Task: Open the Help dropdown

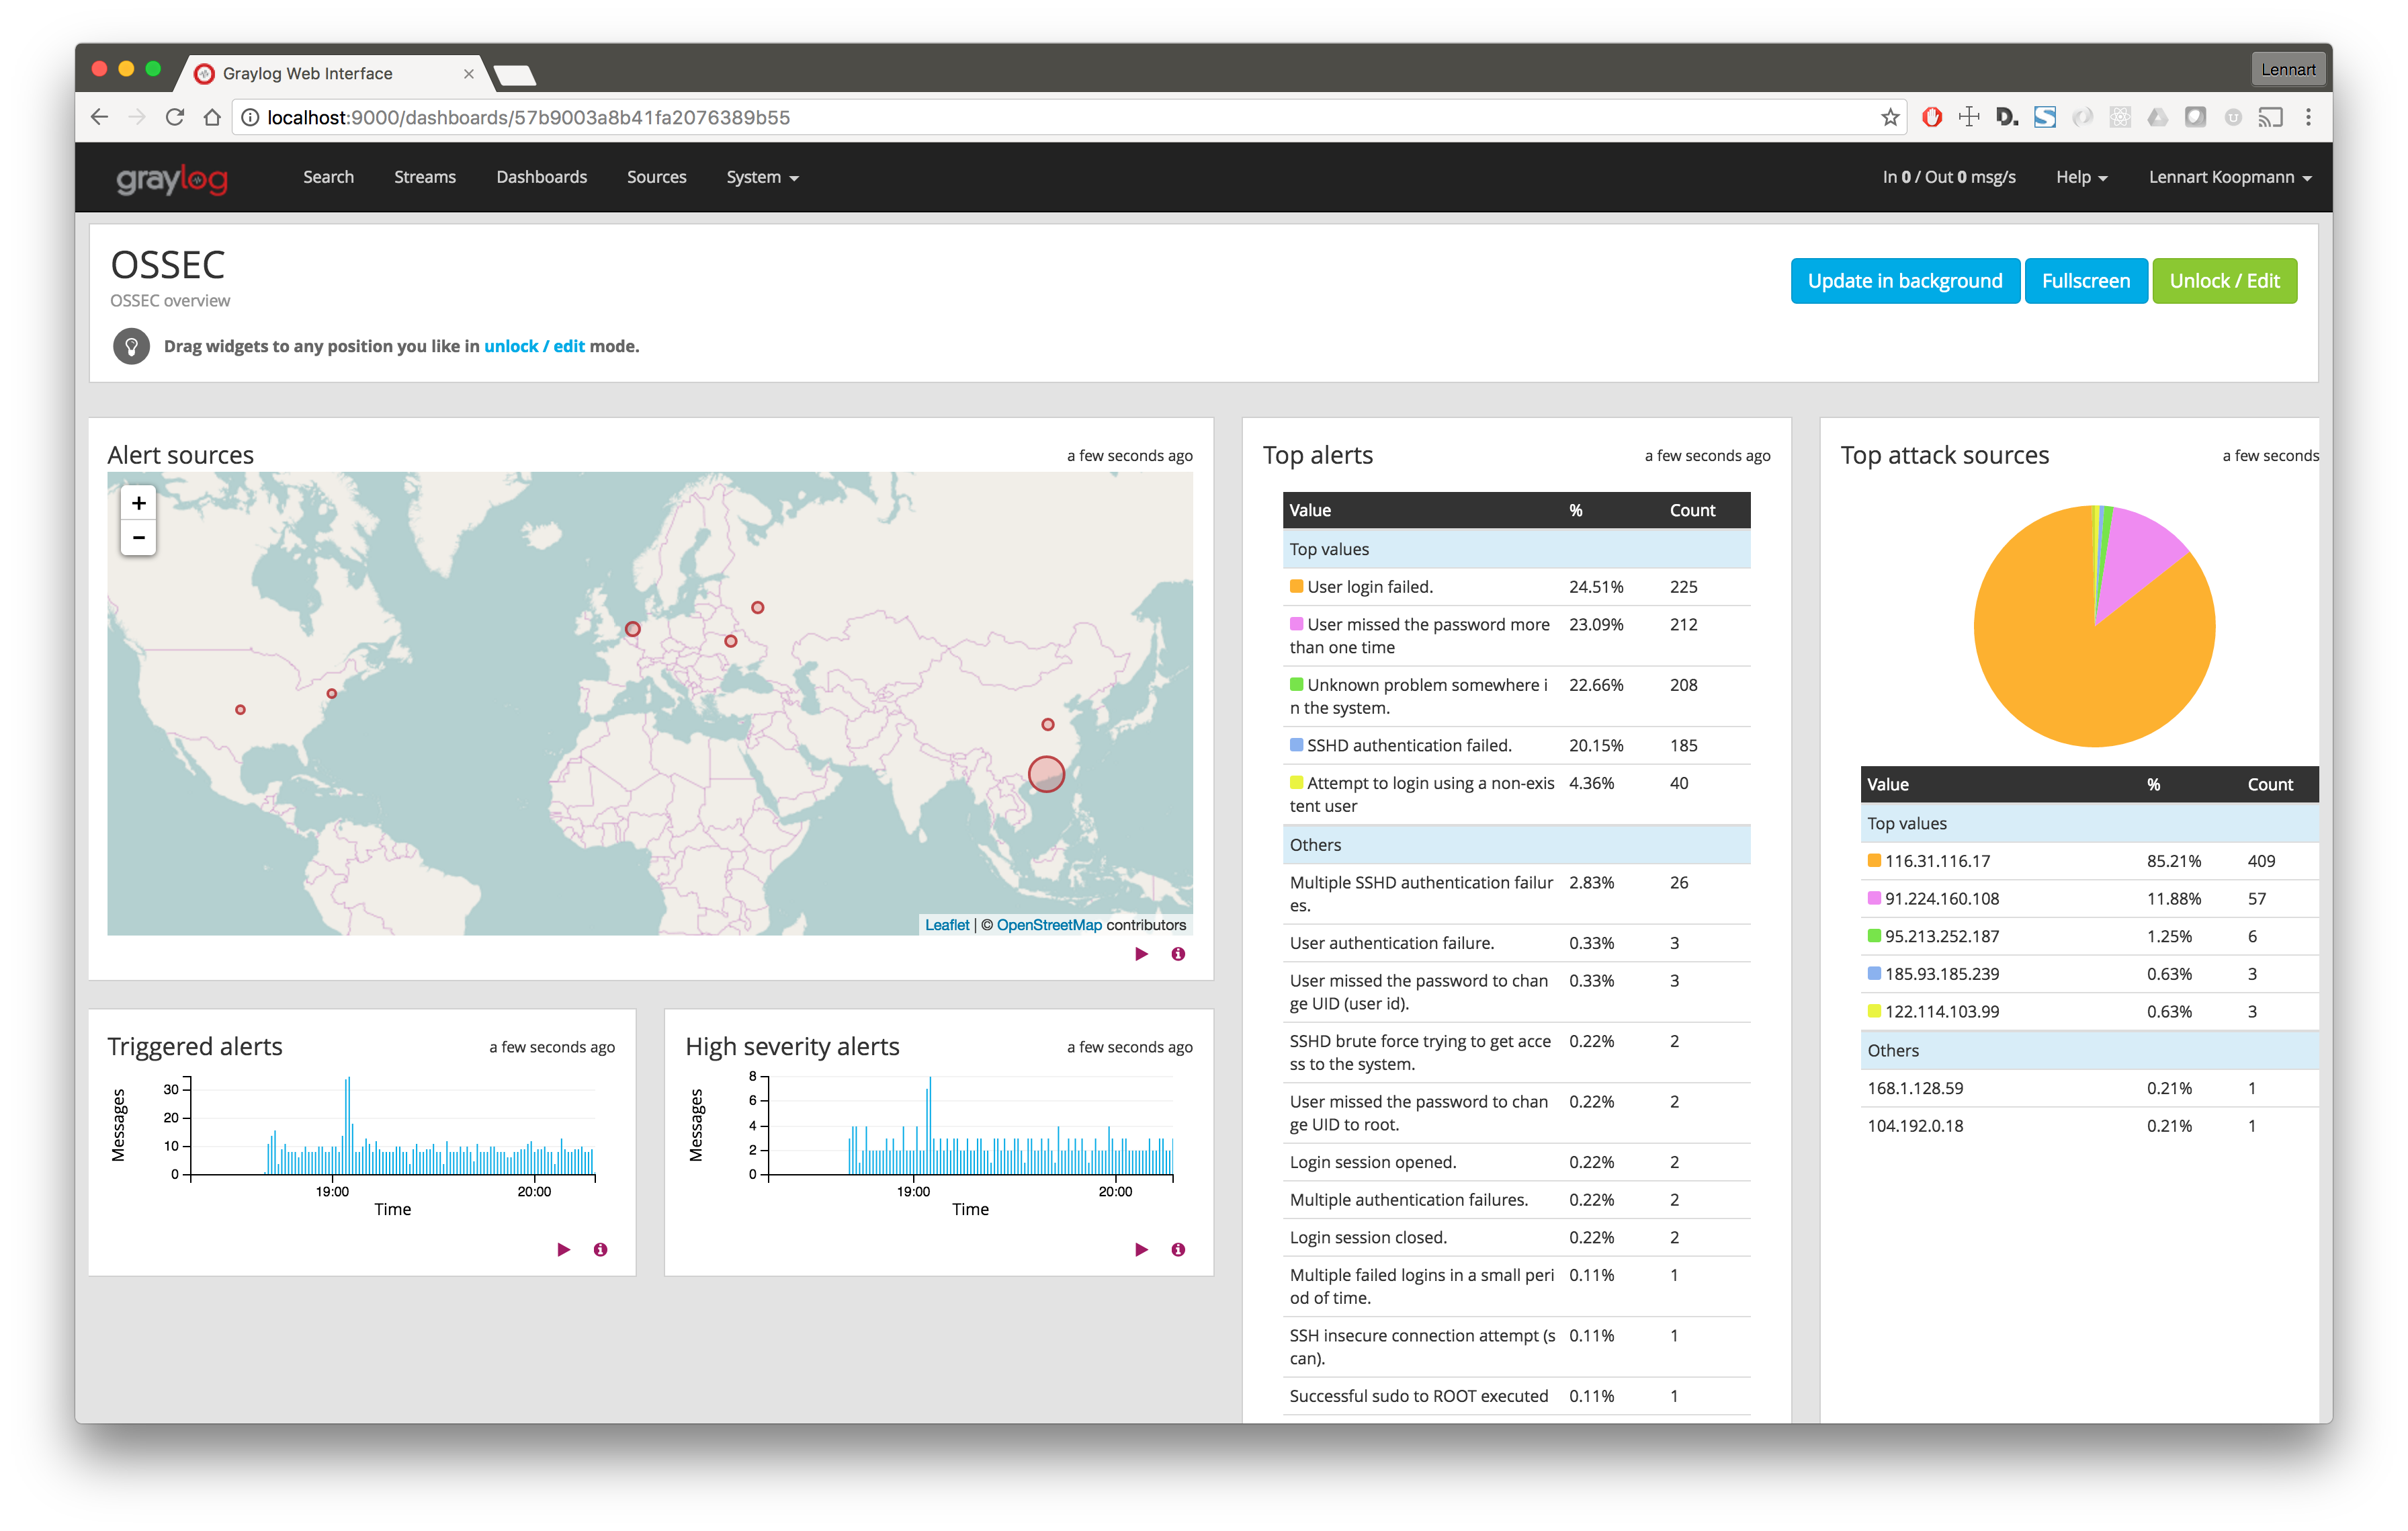Action: 2081,177
